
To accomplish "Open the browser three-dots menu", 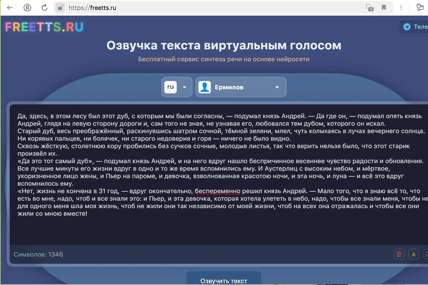I will tap(402, 7).
